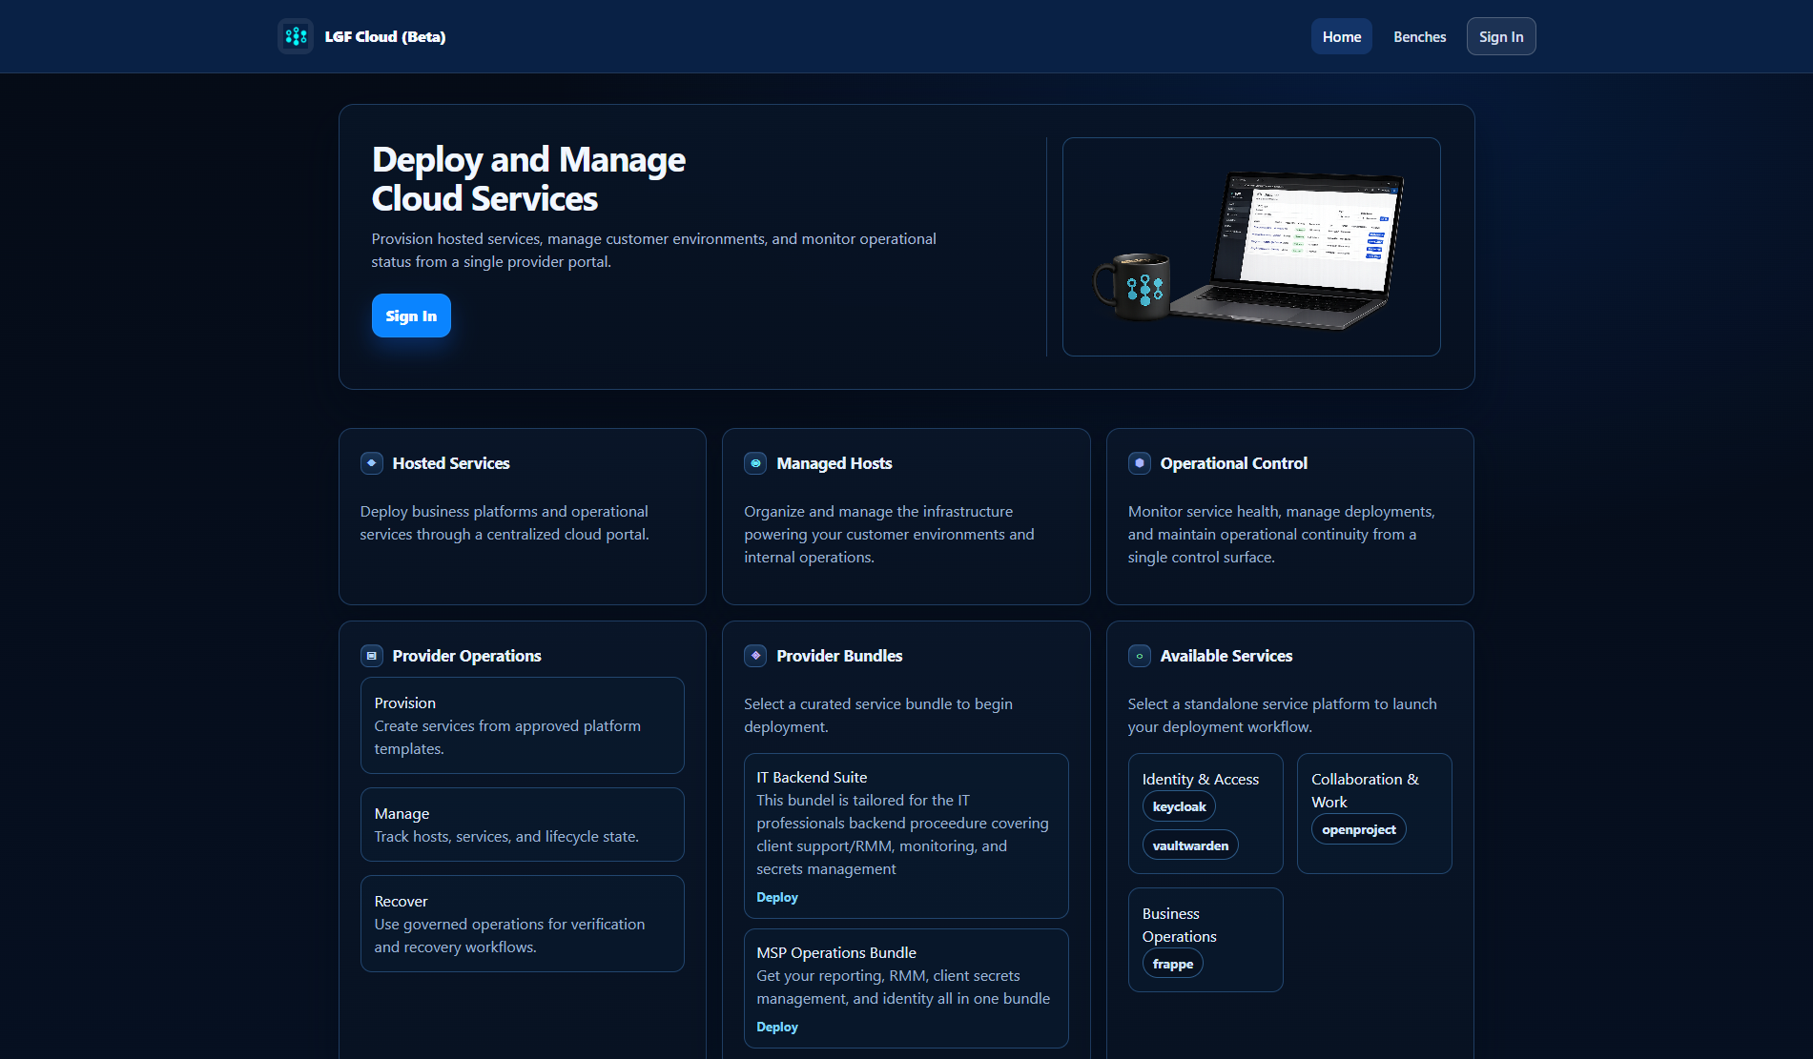The width and height of the screenshot is (1813, 1059).
Task: Click the MSP Operations Bundle title
Action: point(836,952)
